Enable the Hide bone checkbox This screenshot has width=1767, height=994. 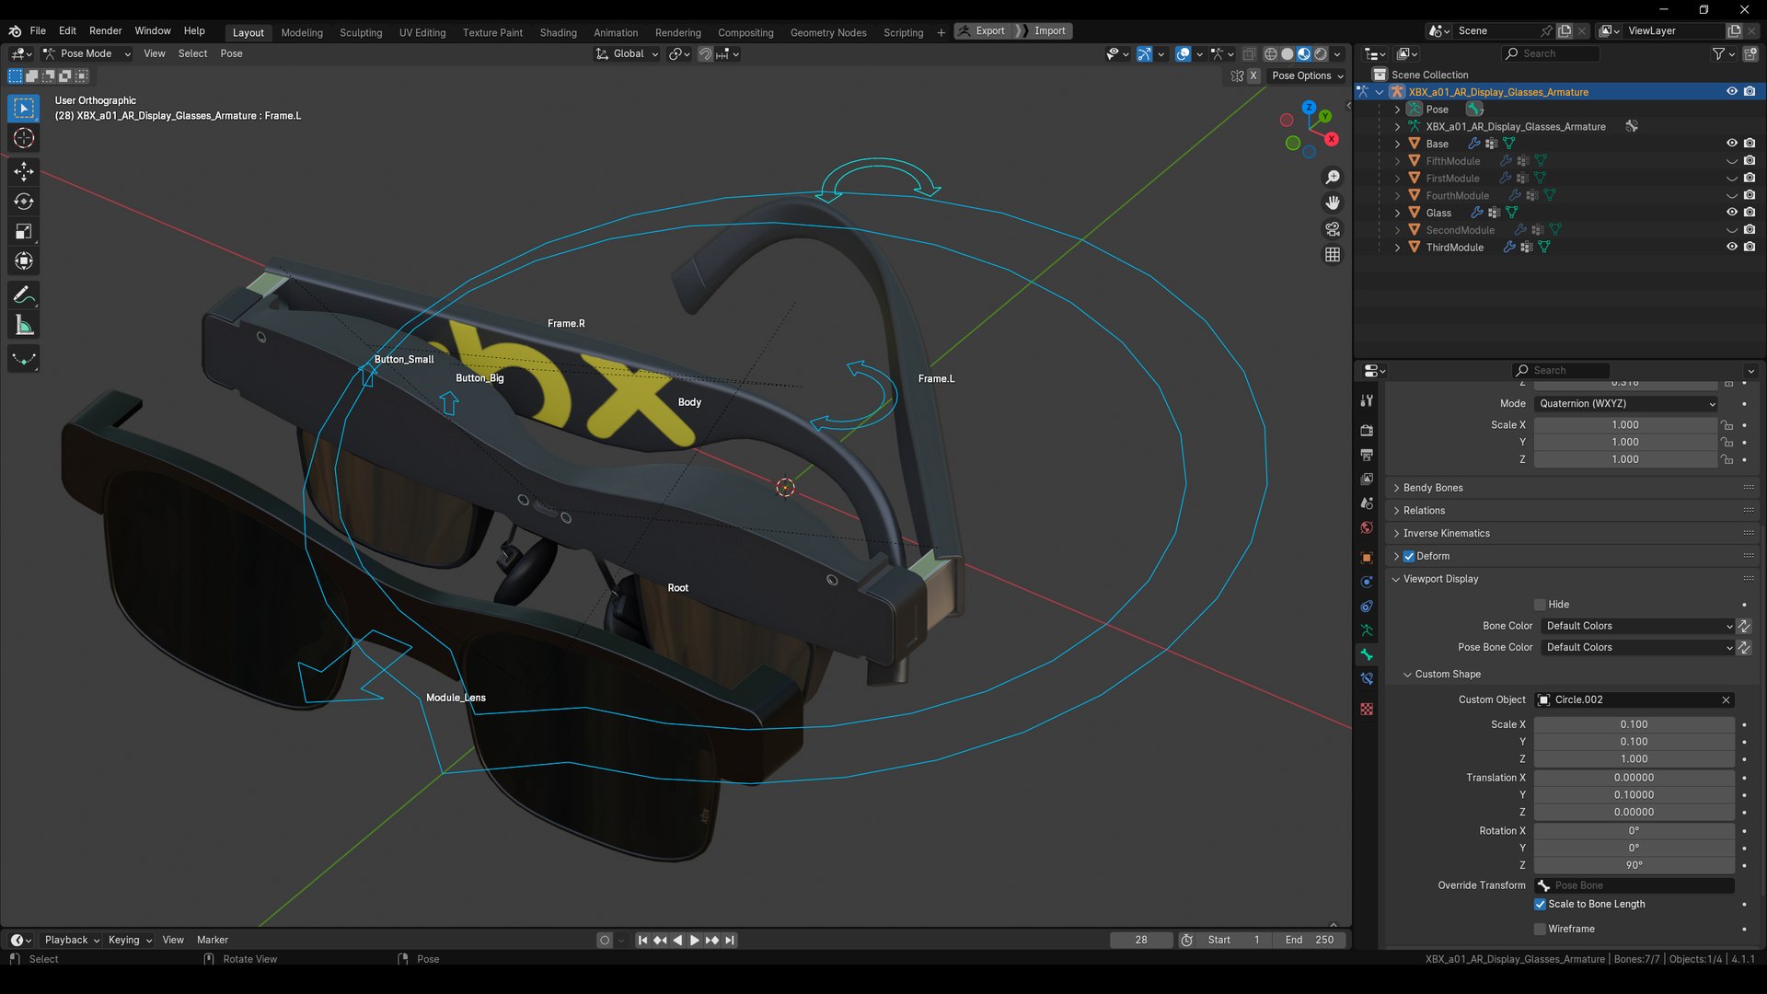[1540, 605]
